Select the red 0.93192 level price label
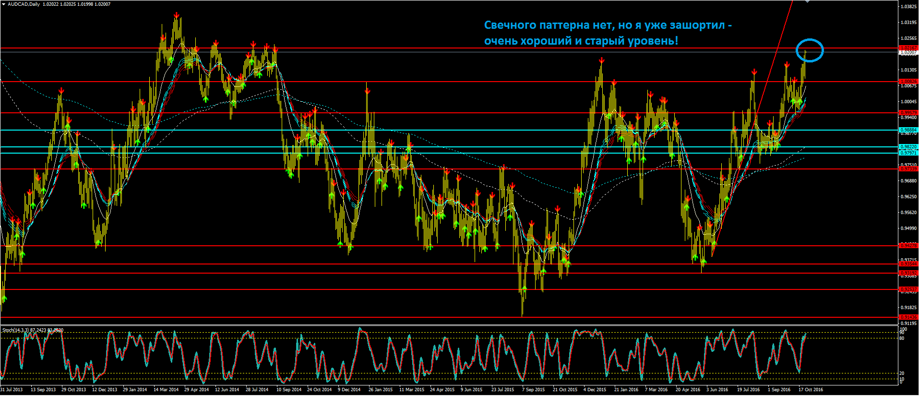919x396 pixels. point(908,273)
